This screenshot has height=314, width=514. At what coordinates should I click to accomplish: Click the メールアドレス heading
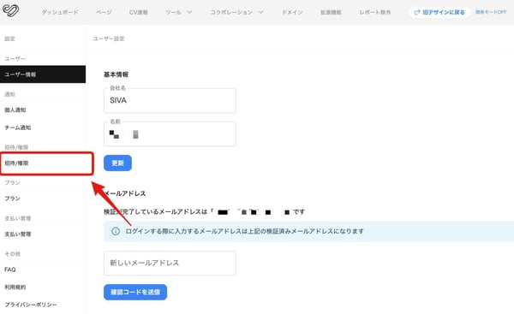[x=125, y=193]
